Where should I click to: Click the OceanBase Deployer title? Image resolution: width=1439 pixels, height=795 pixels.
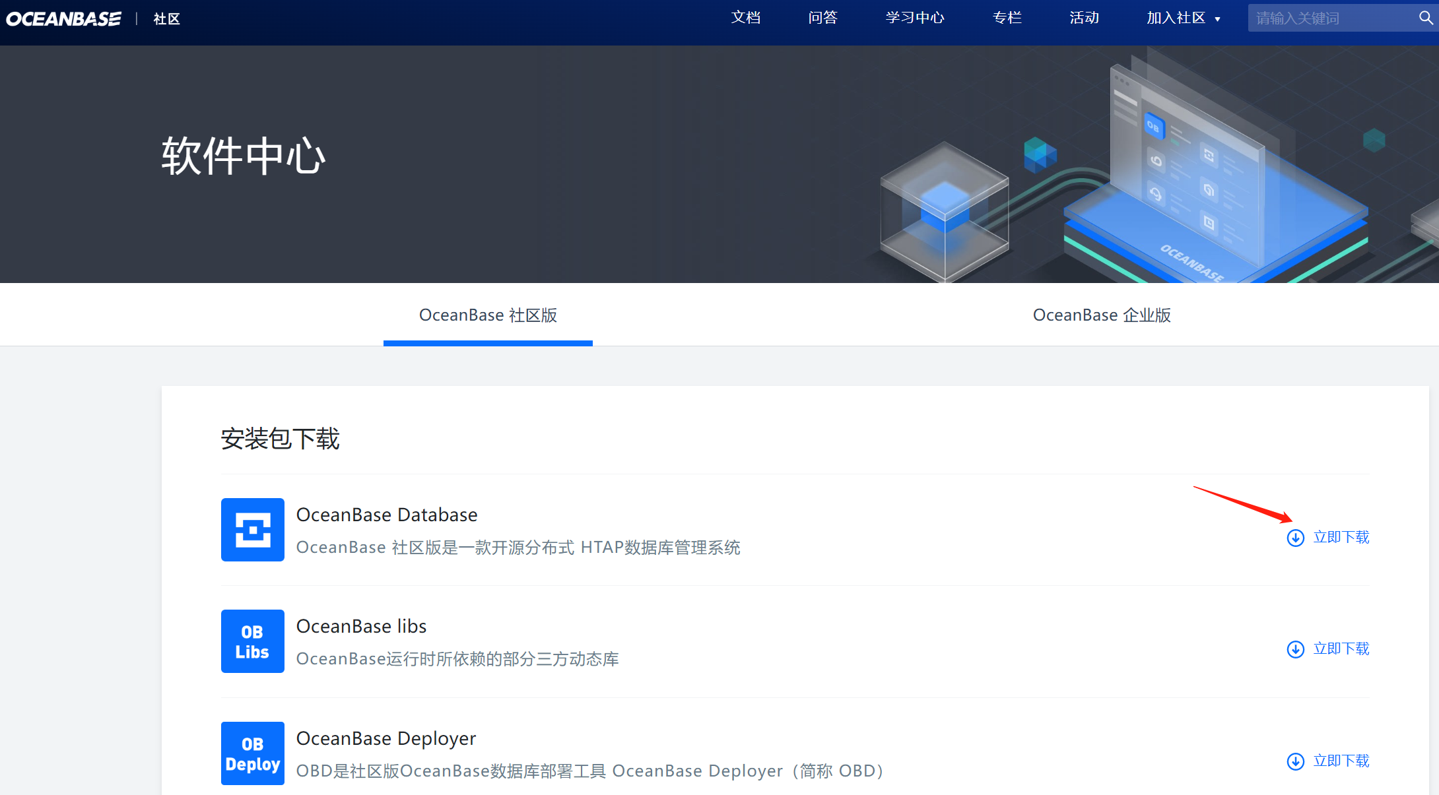pyautogui.click(x=386, y=738)
